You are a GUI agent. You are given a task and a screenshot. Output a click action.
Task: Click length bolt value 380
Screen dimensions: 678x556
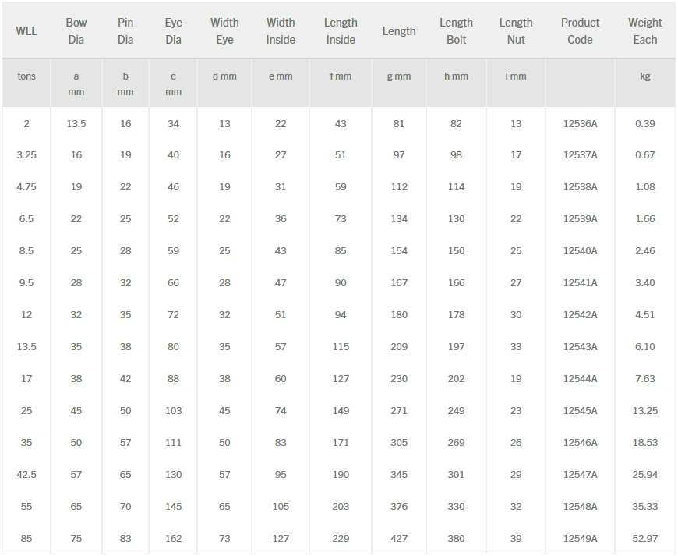(x=456, y=539)
